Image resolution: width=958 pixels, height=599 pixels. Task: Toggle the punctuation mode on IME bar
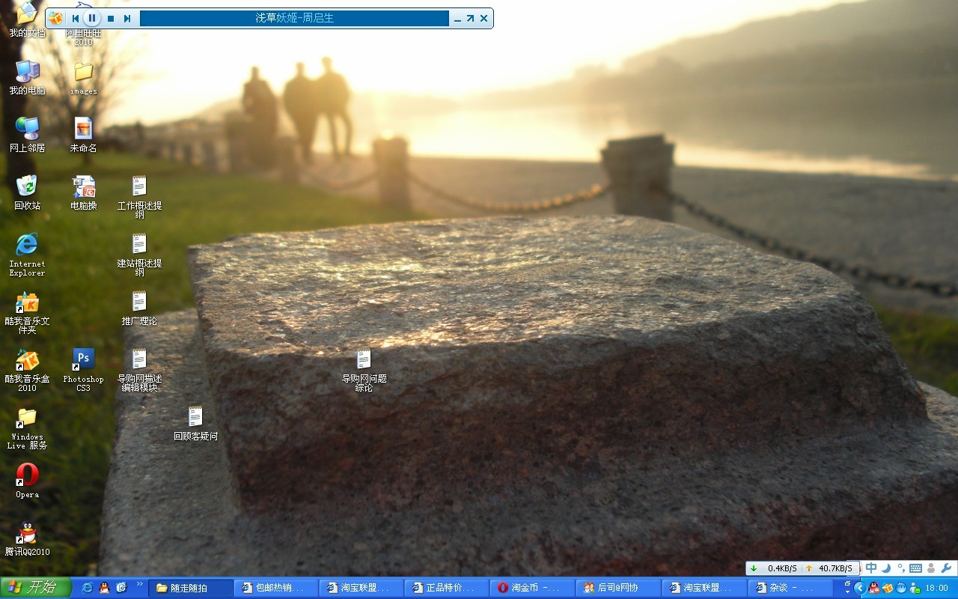pos(900,568)
